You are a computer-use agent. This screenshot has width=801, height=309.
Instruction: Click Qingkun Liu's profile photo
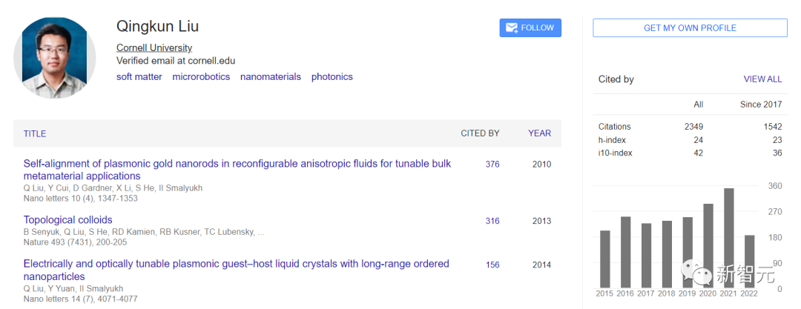click(56, 58)
